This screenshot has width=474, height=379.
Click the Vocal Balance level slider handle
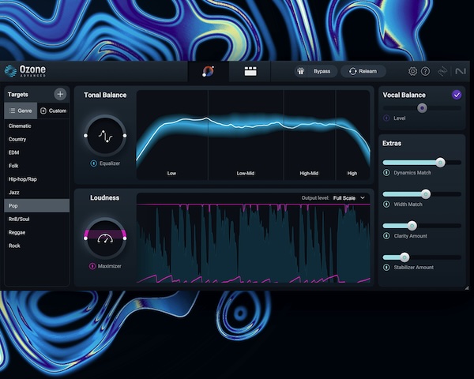(x=423, y=108)
